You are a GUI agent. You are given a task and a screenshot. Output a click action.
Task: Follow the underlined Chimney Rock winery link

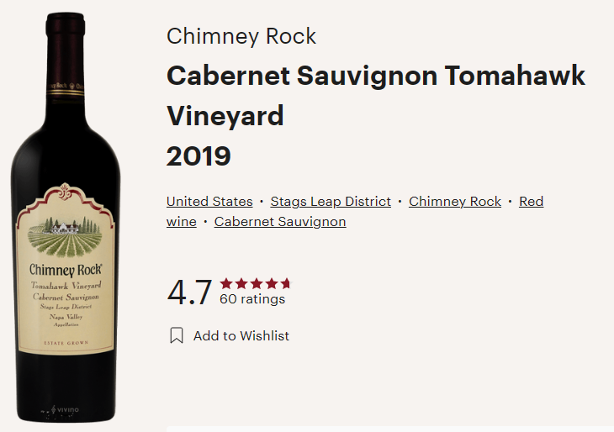tap(455, 202)
